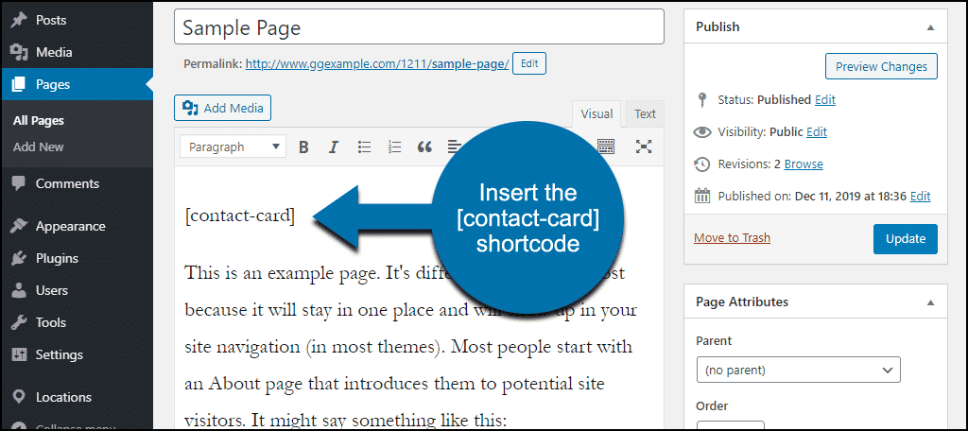Open the Plugins menu in sidebar
968x431 pixels.
[57, 258]
